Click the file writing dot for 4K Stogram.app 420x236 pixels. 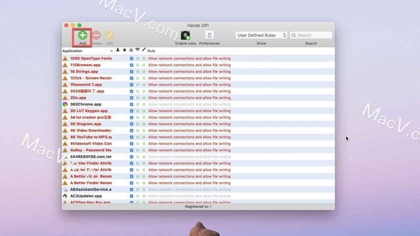[144, 124]
